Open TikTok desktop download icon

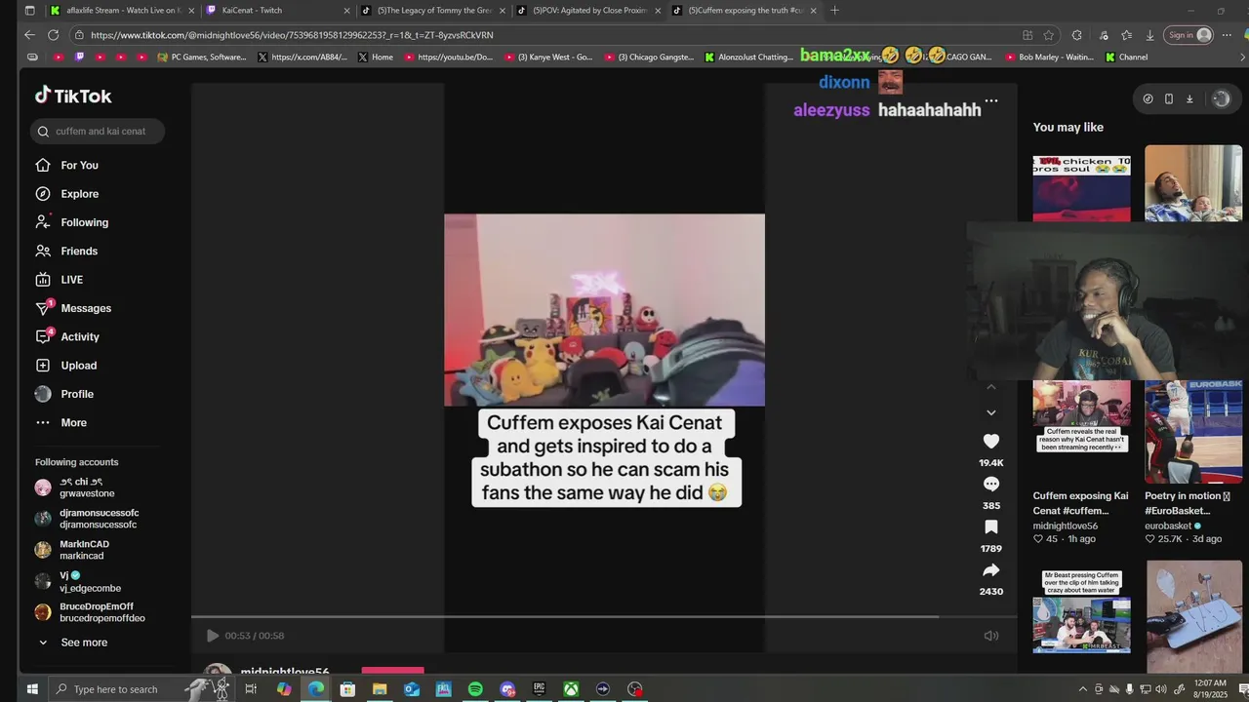click(1189, 98)
